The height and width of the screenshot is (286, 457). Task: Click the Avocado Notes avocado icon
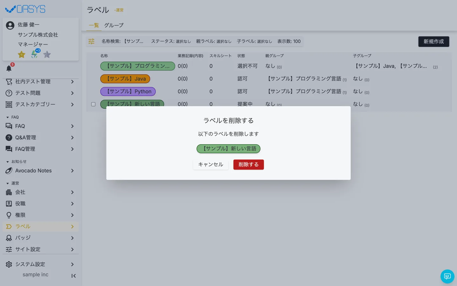9,171
